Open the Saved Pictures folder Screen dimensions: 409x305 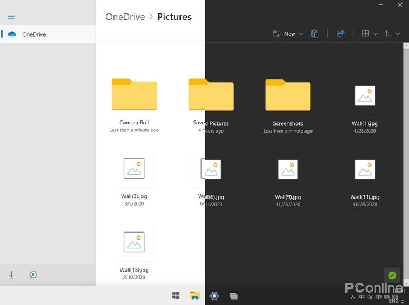(211, 95)
